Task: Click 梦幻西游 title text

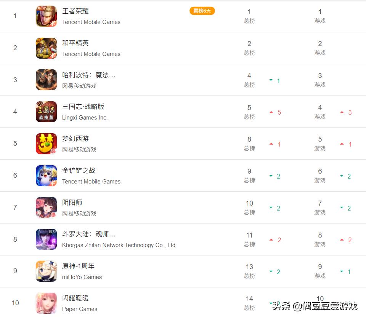Action: point(75,139)
